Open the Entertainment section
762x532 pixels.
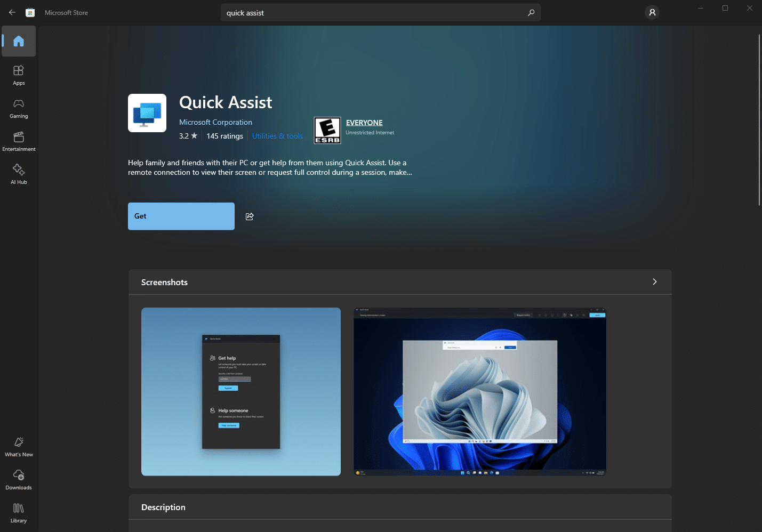(19, 141)
